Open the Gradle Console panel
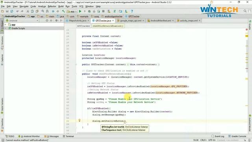Viewport: 252px width, 142px height. pyautogui.click(x=237, y=136)
